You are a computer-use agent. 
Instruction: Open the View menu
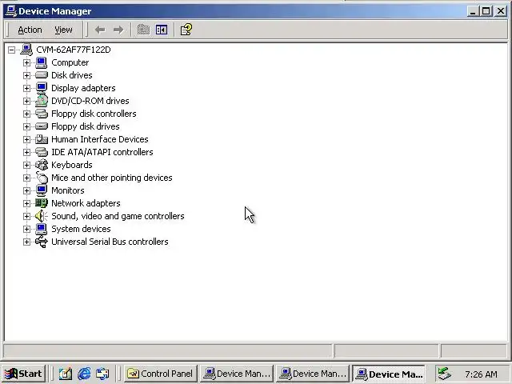[x=63, y=30]
